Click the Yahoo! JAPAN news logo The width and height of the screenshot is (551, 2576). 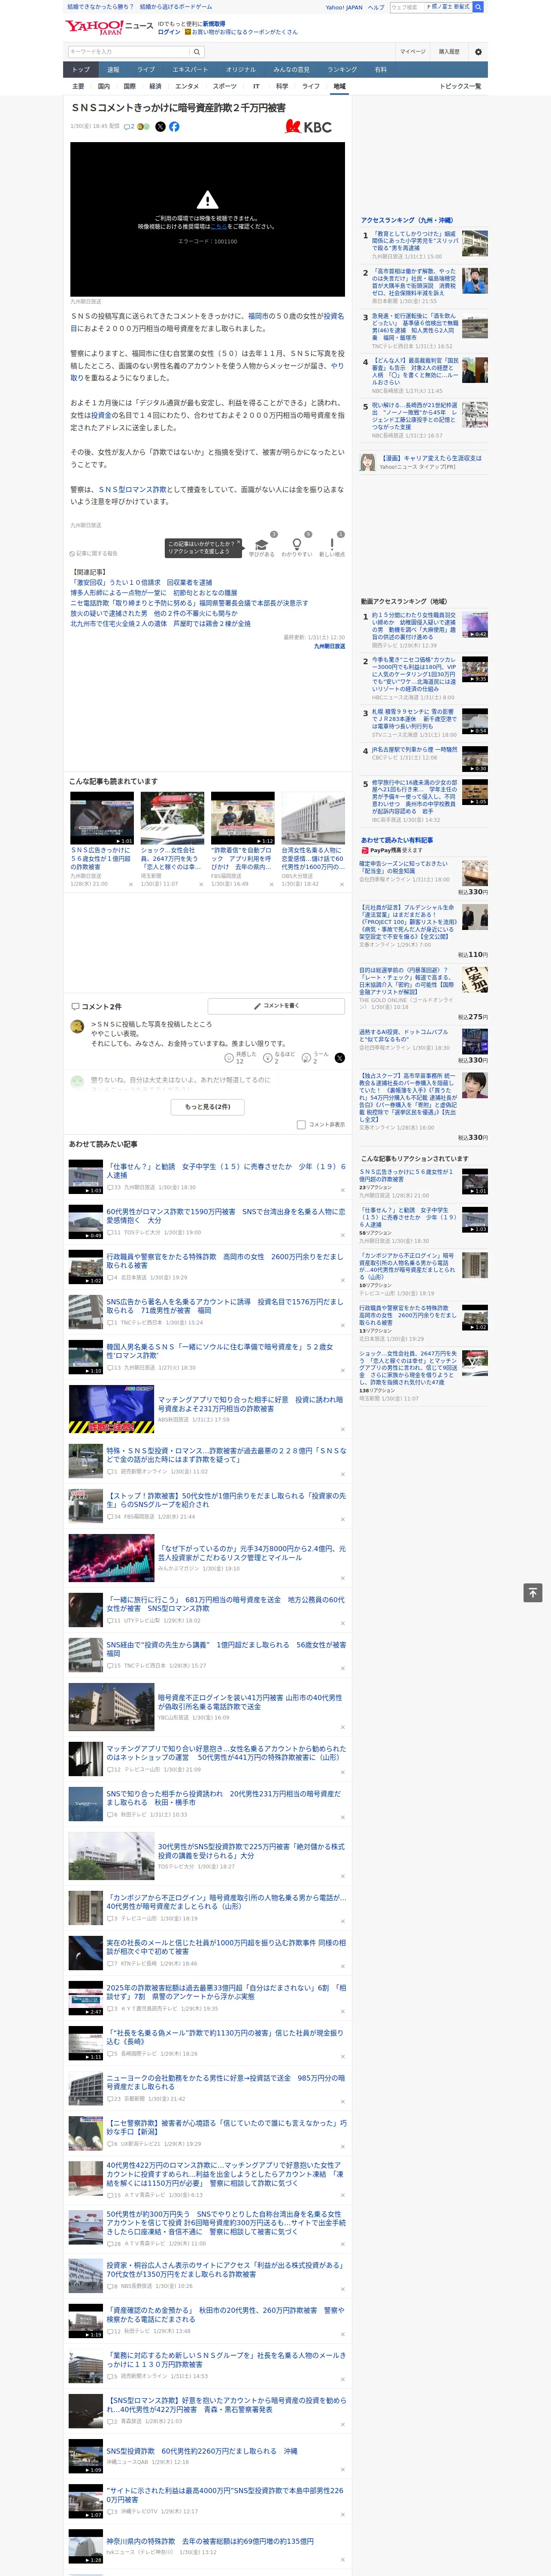pyautogui.click(x=109, y=27)
